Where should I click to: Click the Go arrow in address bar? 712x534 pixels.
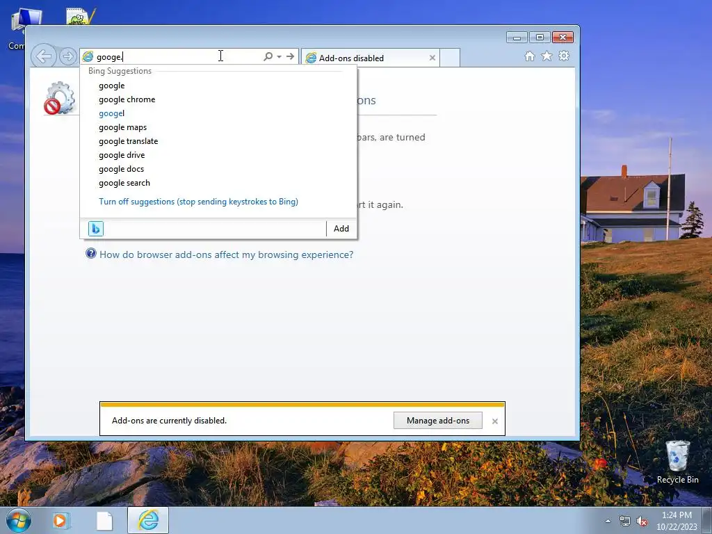290,56
